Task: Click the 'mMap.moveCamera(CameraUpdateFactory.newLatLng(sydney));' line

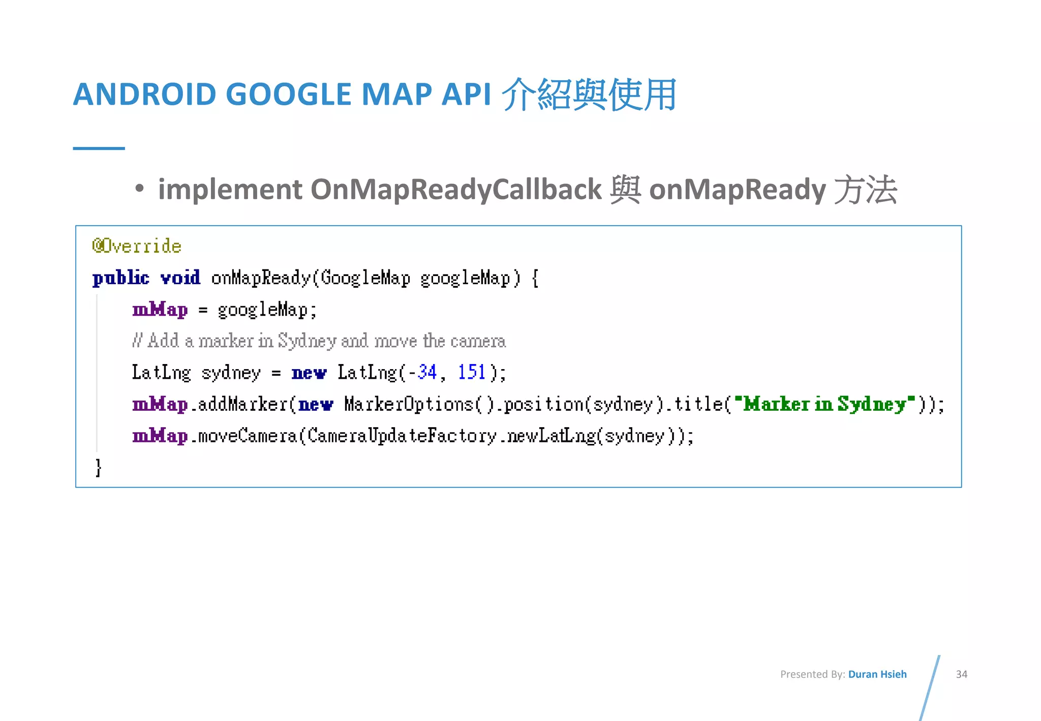Action: tap(413, 436)
